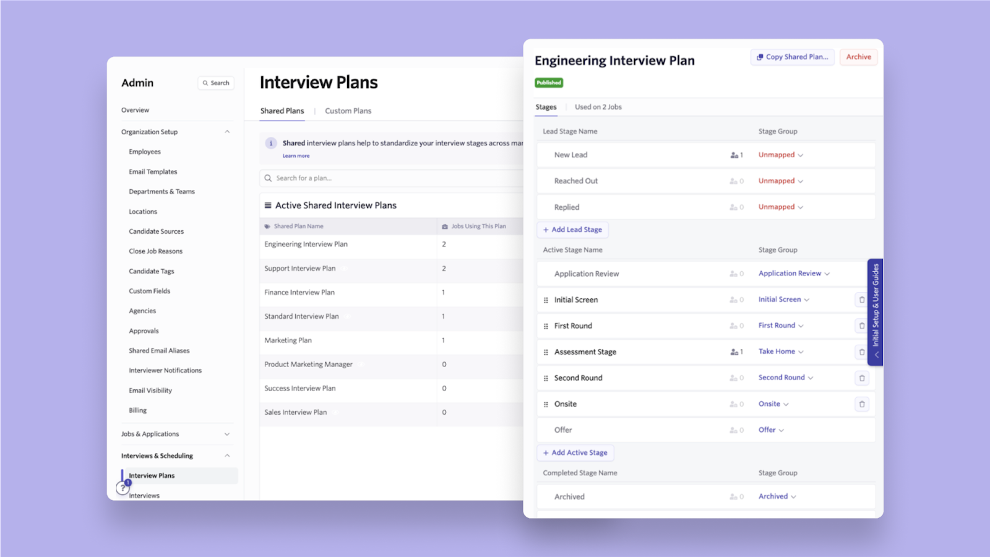Click candidate count icon on New Lead
This screenshot has width=990, height=557.
[734, 155]
